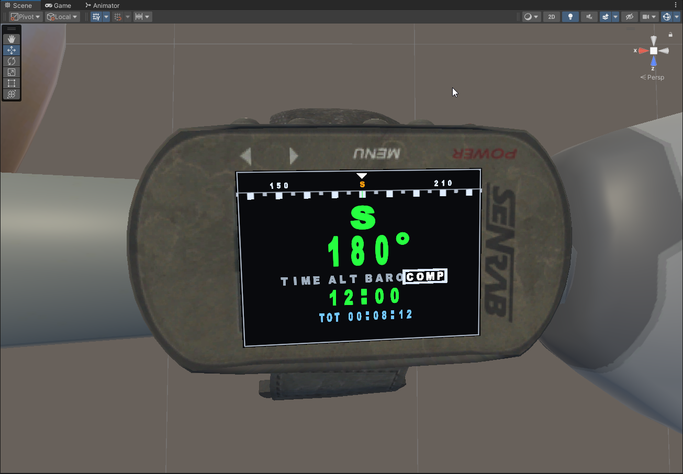Toggle grid snapping button

point(118,17)
